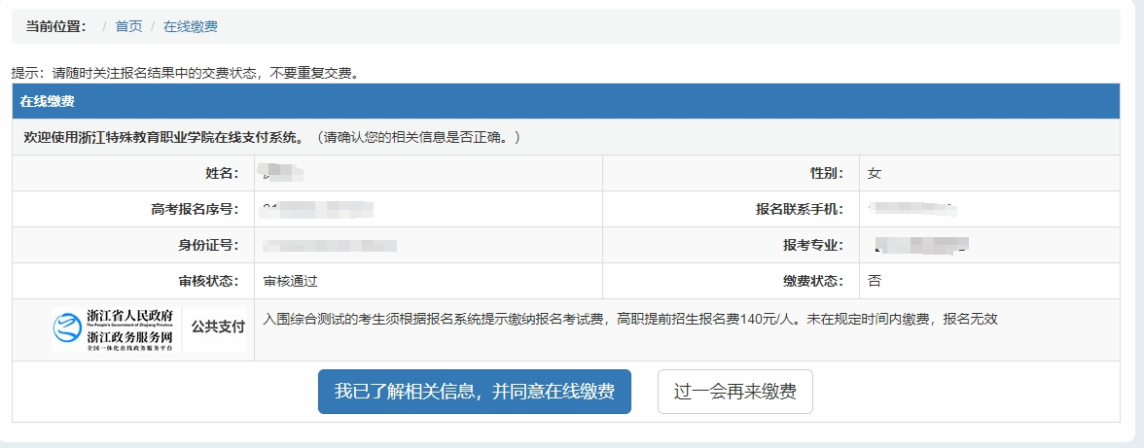Image resolution: width=1144 pixels, height=448 pixels.
Task: Click the blurred 报考专业 value
Action: point(920,245)
